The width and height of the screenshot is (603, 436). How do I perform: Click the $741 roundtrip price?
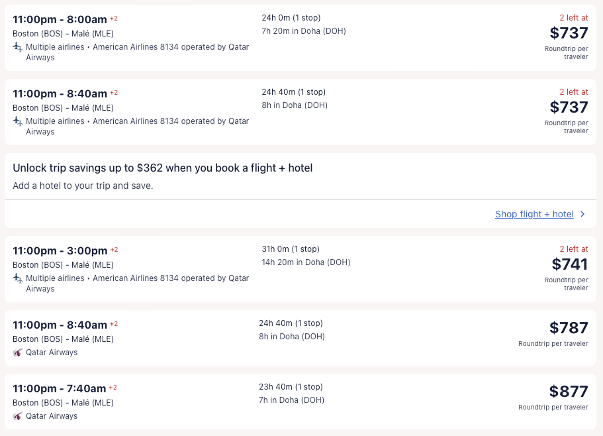pyautogui.click(x=569, y=264)
